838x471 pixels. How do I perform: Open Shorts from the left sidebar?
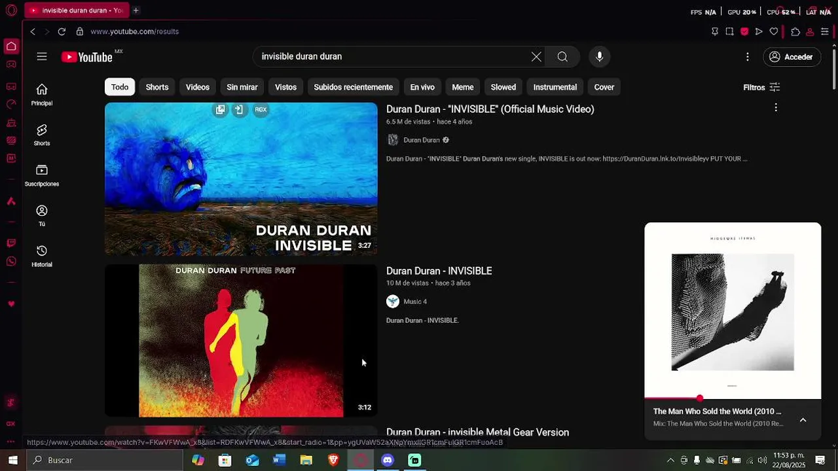point(42,135)
